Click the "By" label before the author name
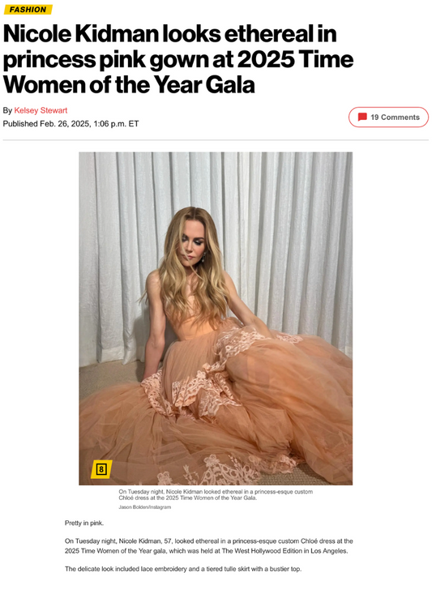Screen dimensions: 432x611 tap(7, 110)
